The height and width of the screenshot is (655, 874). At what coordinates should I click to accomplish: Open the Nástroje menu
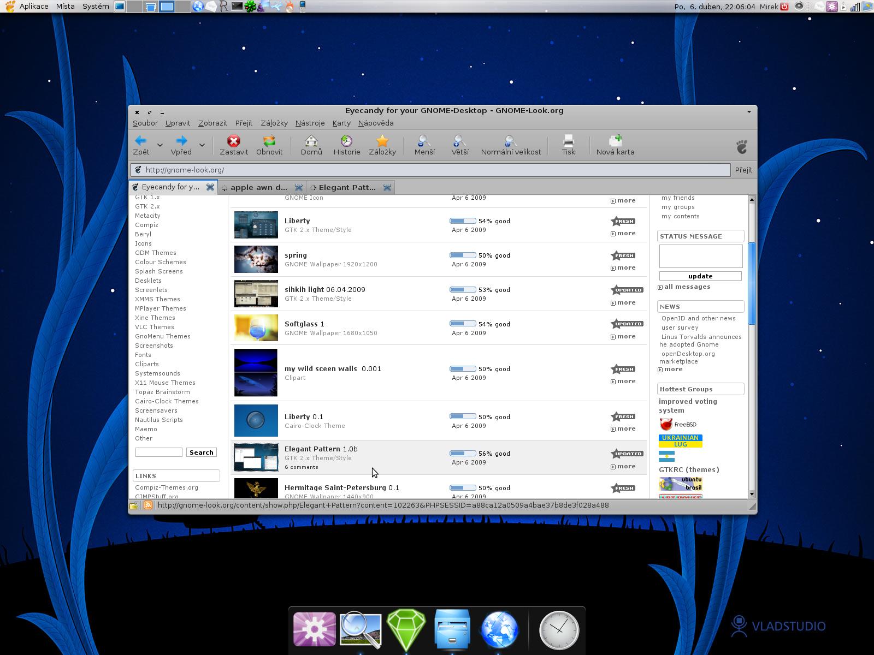pos(310,123)
